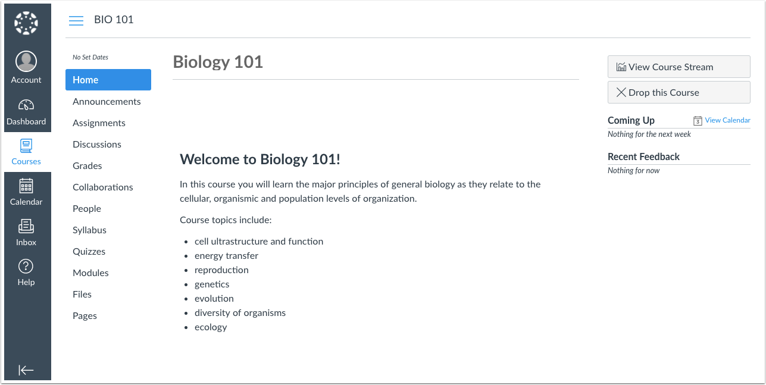Viewport: 766px width, 385px height.
Task: Open the Discussions page
Action: click(x=97, y=144)
